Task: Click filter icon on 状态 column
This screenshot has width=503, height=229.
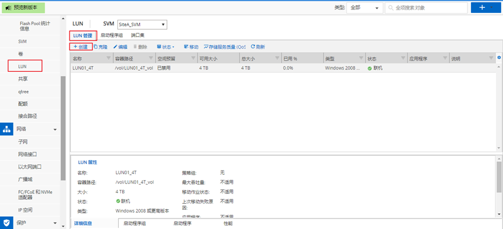Action: pos(403,58)
